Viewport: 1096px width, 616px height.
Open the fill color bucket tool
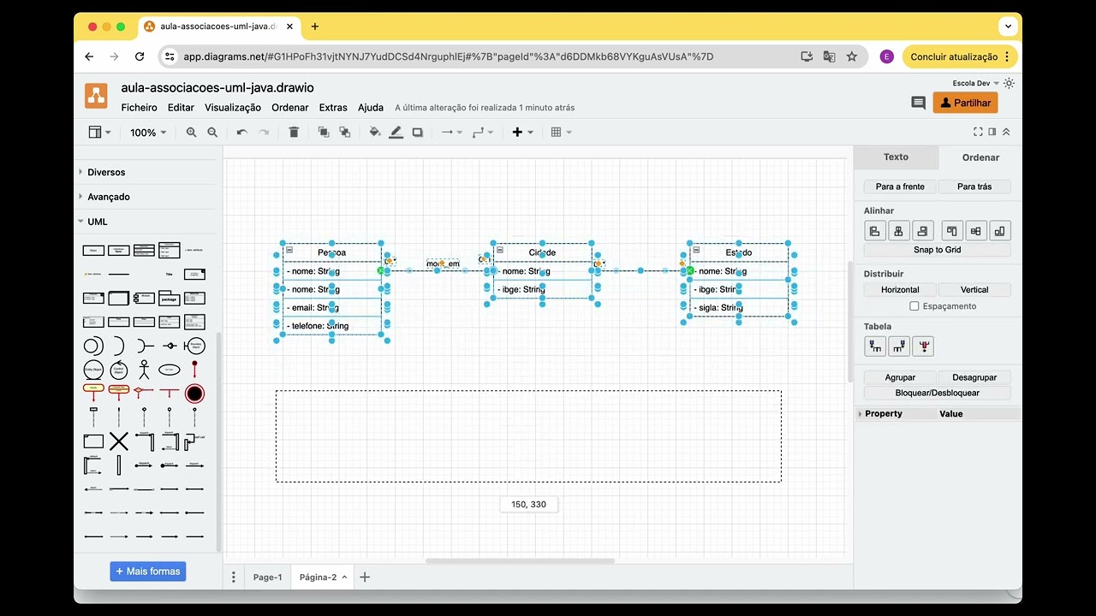point(374,133)
